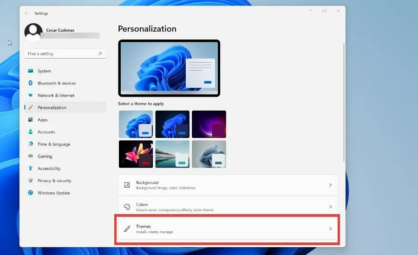Open Themes via its right chevron
418x255 pixels.
330,229
